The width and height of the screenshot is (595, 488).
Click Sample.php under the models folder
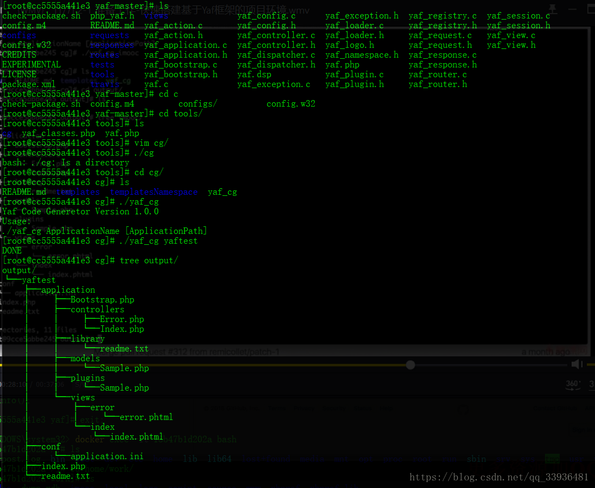pyautogui.click(x=125, y=368)
